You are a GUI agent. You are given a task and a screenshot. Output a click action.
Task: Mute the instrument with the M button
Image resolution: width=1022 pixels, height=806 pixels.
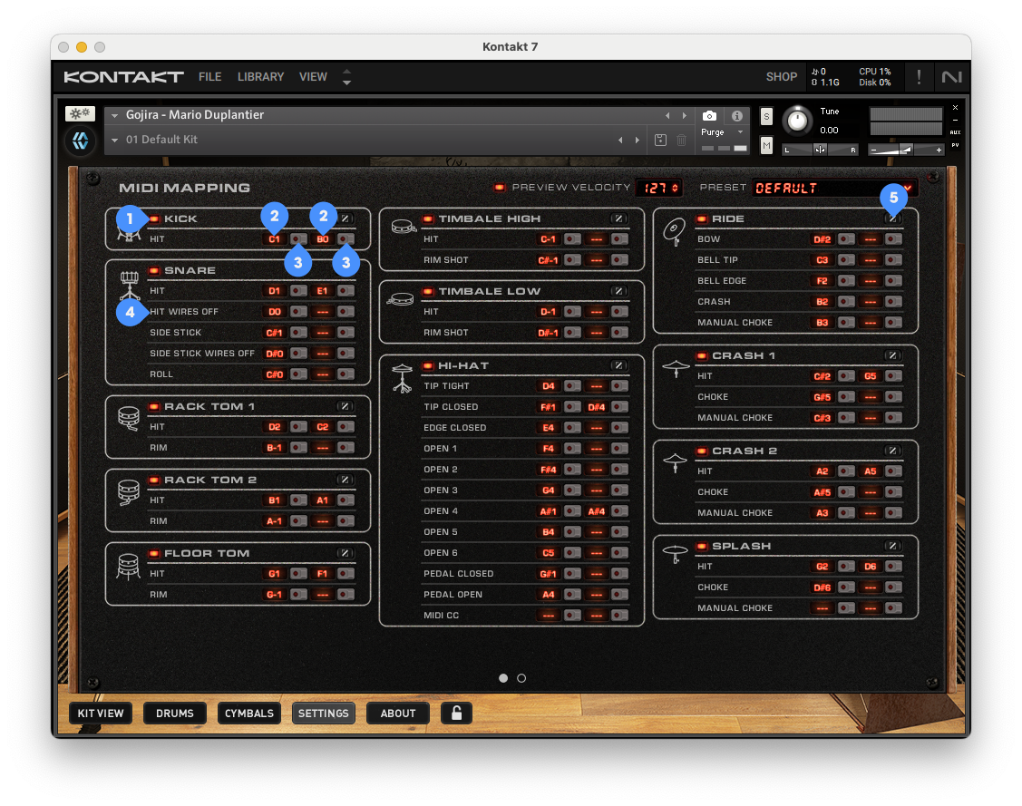point(766,146)
